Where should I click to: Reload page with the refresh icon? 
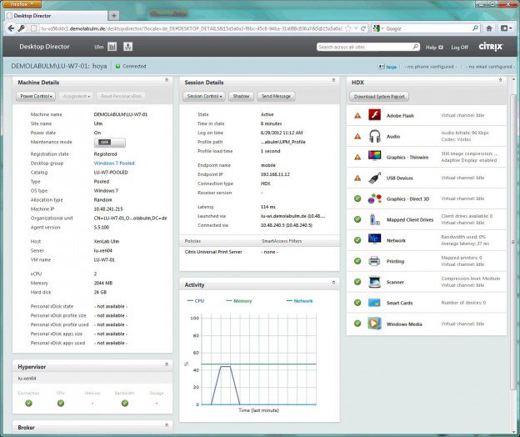(x=363, y=28)
